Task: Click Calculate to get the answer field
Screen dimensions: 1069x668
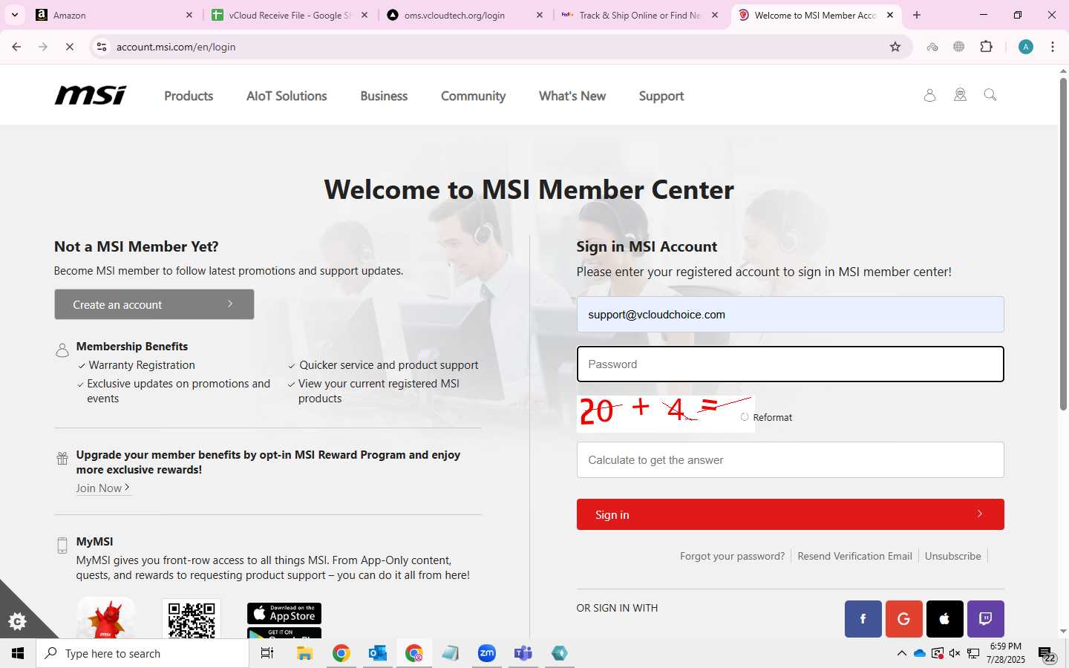Action: tap(790, 460)
